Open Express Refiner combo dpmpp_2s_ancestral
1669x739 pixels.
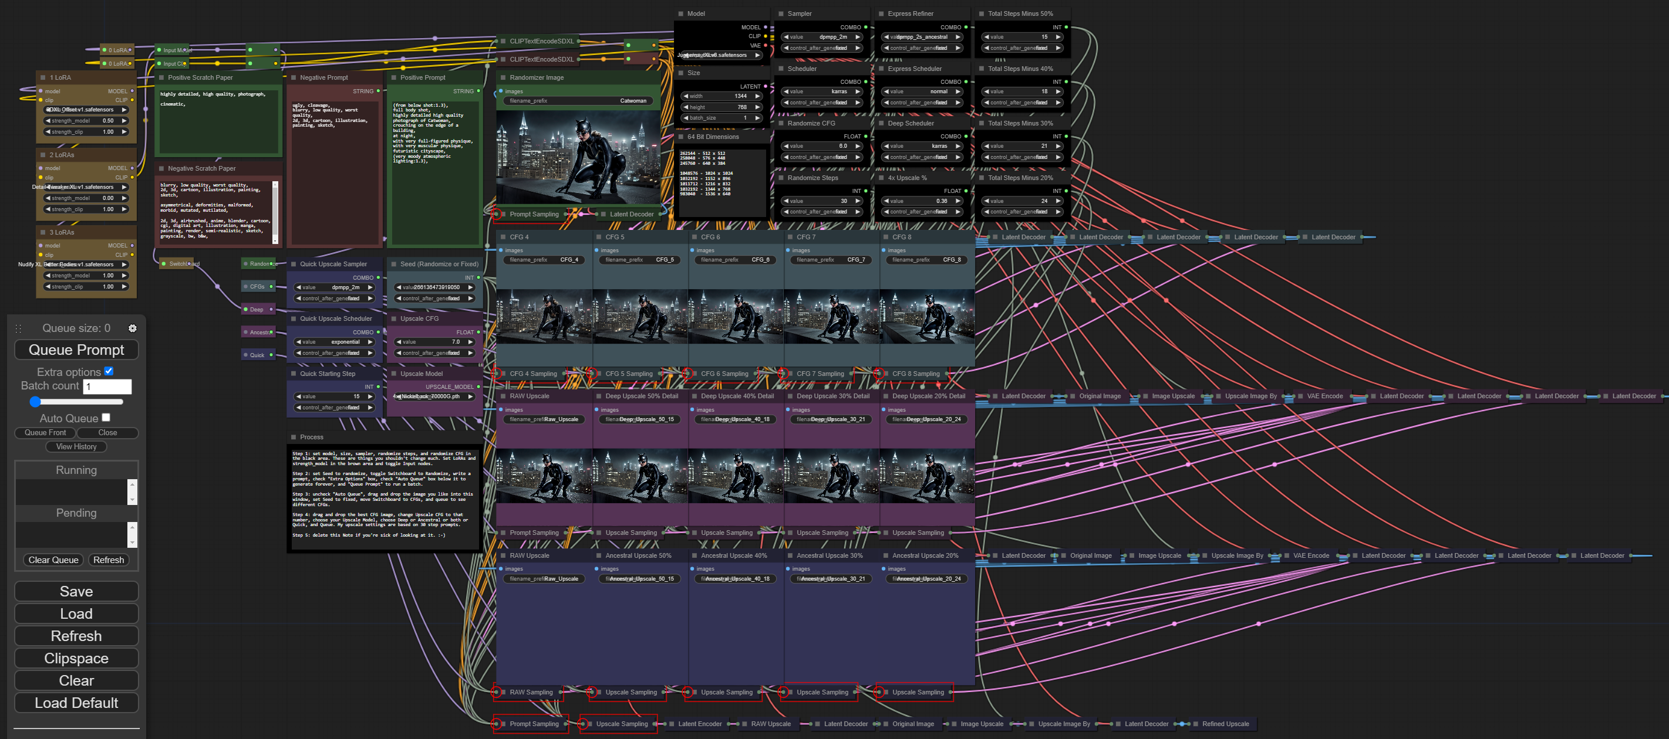coord(922,37)
